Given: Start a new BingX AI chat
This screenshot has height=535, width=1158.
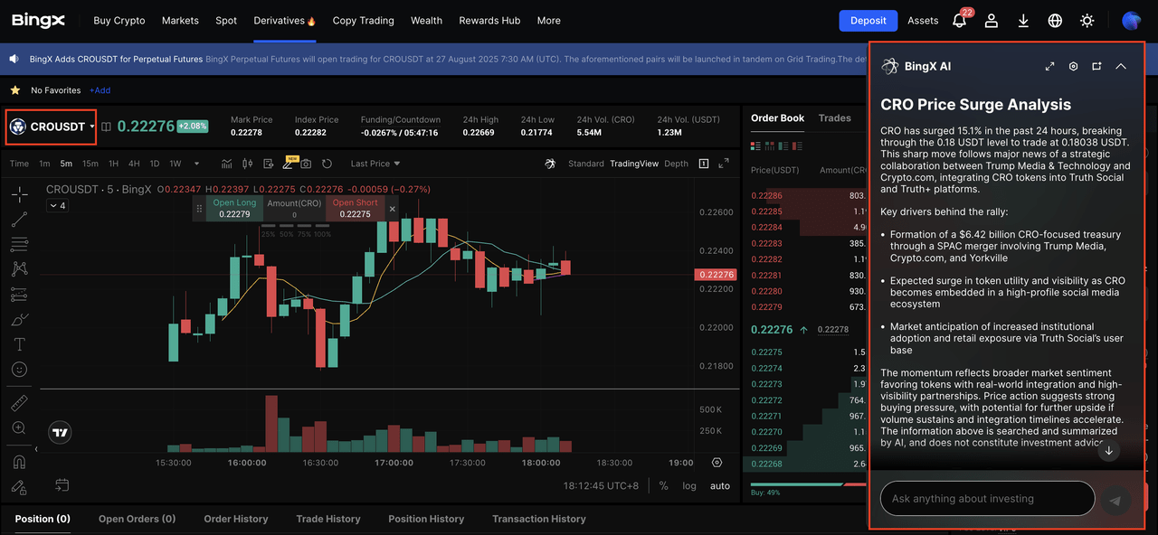Looking at the screenshot, I should [1096, 66].
